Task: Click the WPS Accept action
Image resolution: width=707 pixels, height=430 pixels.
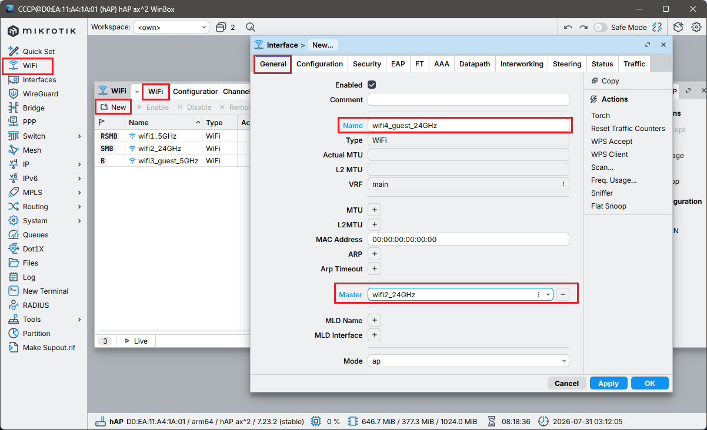Action: coord(612,142)
